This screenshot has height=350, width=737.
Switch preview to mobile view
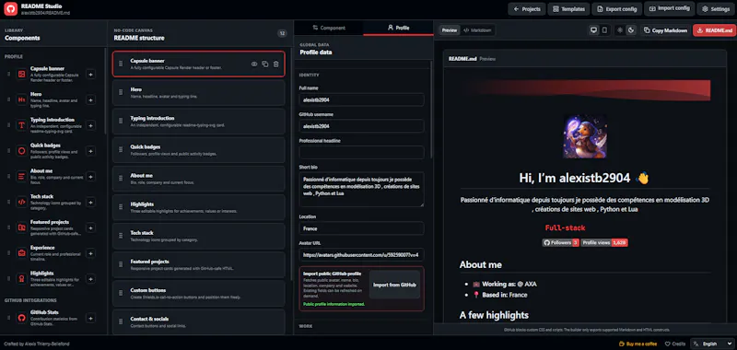604,30
